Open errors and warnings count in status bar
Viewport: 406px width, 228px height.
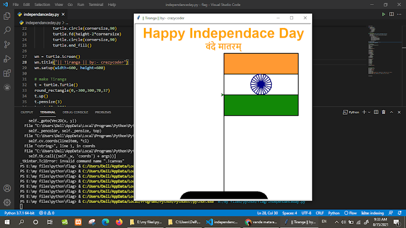point(47,213)
